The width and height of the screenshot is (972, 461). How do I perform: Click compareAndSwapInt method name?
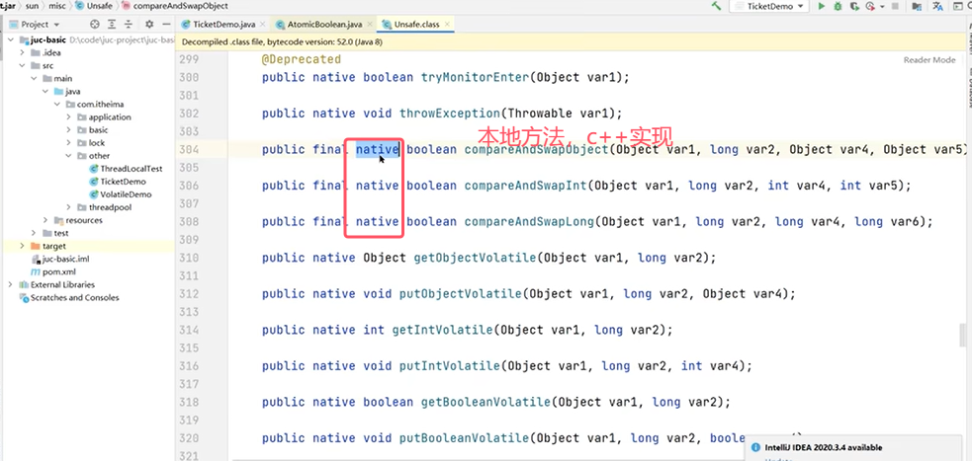coord(526,186)
